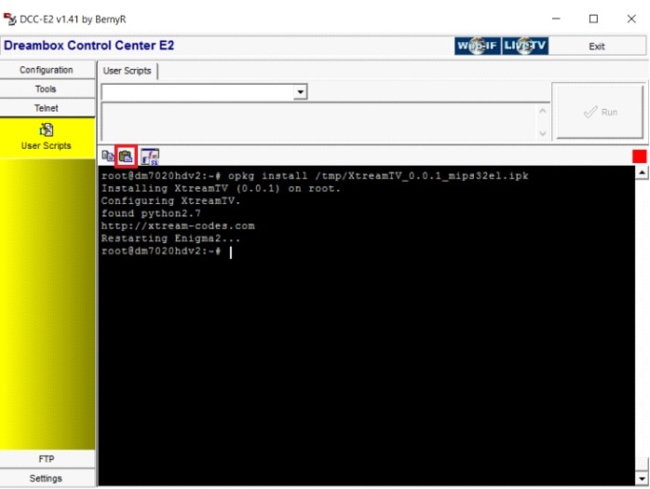Click the Exit button
The height and width of the screenshot is (489, 650).
point(597,46)
